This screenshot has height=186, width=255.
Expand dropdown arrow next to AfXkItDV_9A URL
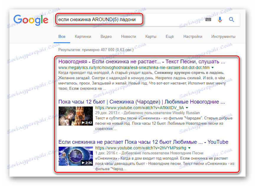187,108
